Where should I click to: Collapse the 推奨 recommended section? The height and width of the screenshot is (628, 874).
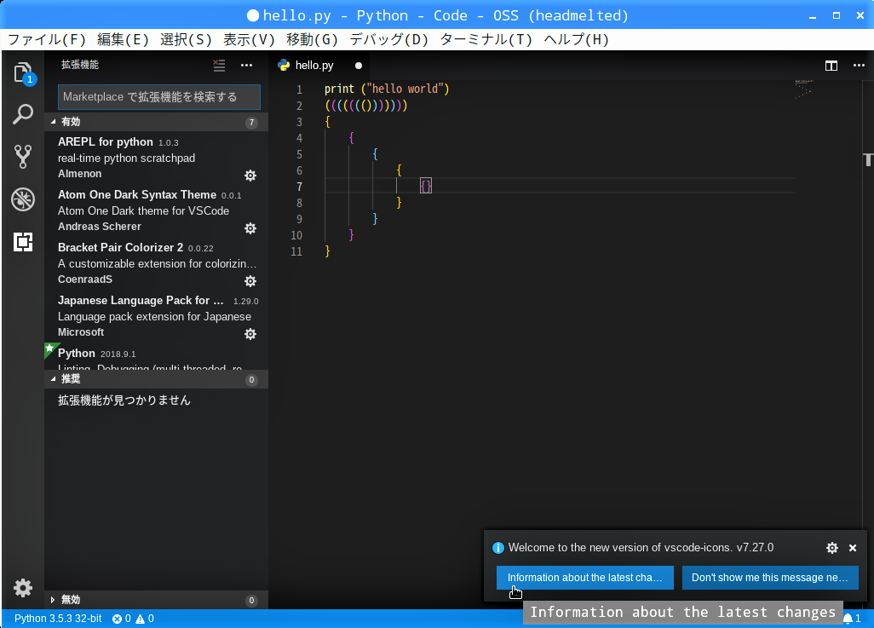[156, 379]
